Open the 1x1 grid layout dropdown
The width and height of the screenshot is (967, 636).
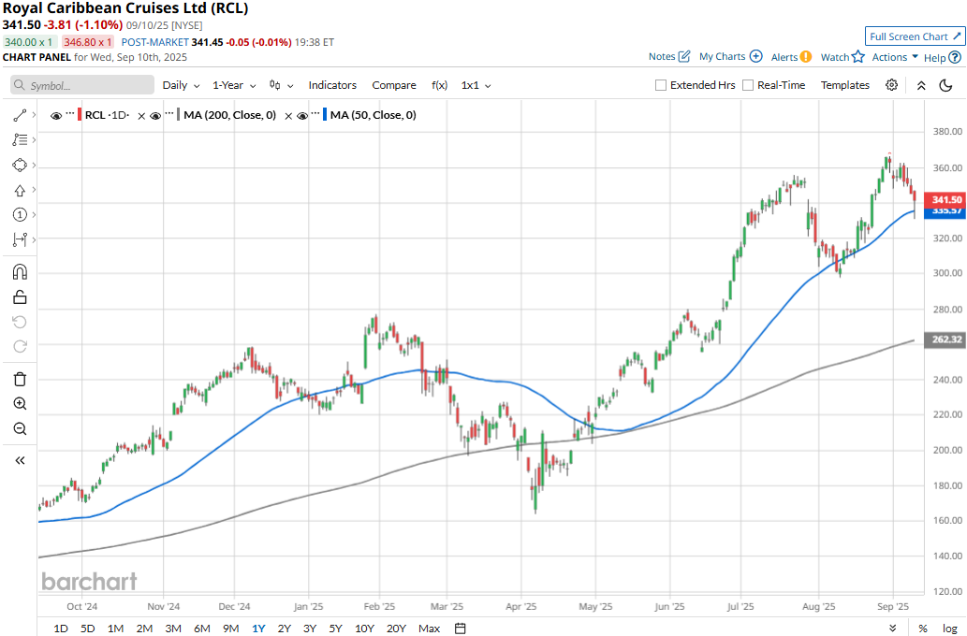[476, 85]
